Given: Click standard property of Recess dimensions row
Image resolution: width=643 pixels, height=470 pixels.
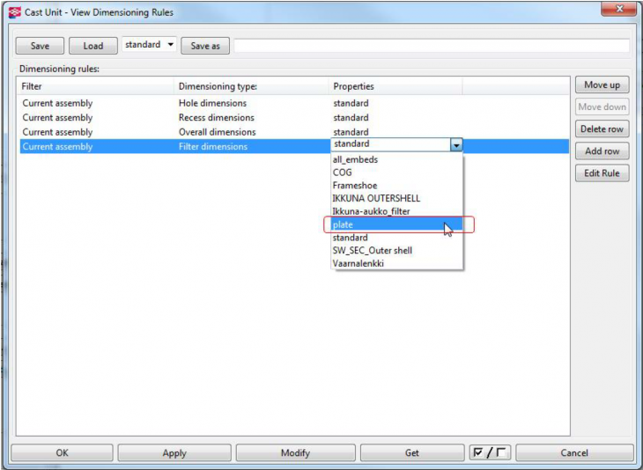Looking at the screenshot, I should point(351,118).
